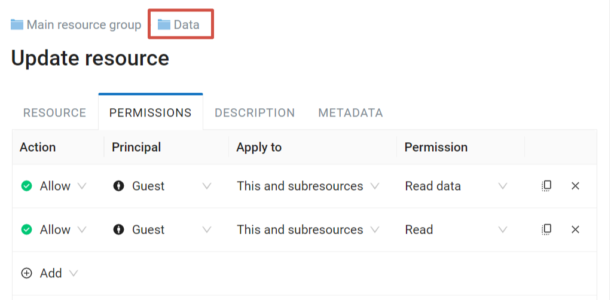Expand the Add chevron menu
The height and width of the screenshot is (300, 611).
pos(74,274)
